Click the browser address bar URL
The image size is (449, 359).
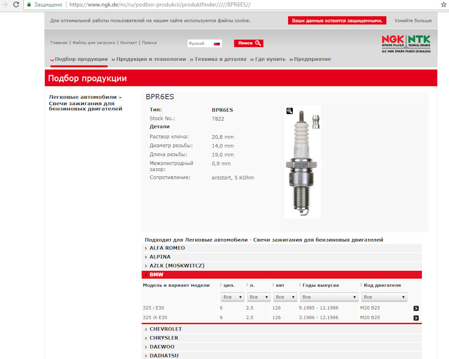pyautogui.click(x=160, y=5)
